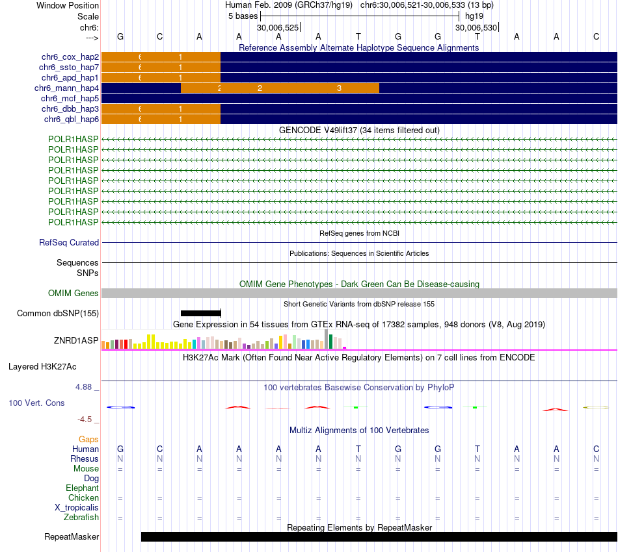
Task: Click the black dbSNP variant item
Action: tap(200, 313)
